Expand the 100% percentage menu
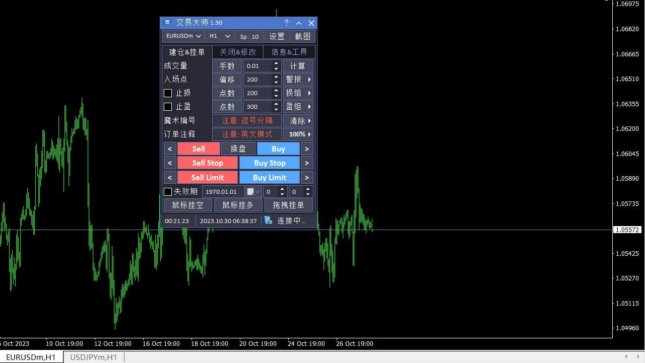The width and height of the screenshot is (645, 363). [x=298, y=134]
